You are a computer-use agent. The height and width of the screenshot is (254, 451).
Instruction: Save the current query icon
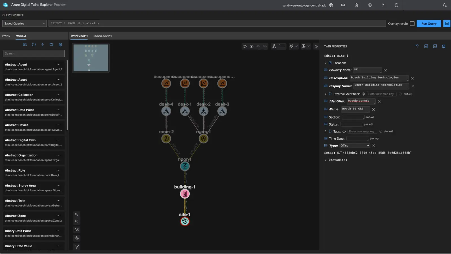pos(447,24)
